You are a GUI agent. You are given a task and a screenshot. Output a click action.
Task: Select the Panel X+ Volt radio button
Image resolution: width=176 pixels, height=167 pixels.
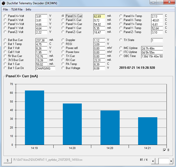click(x=5, y=16)
